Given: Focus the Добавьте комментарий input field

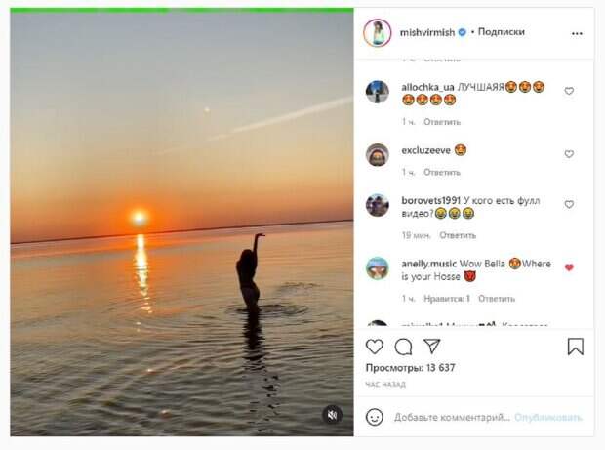Looking at the screenshot, I should tap(452, 417).
